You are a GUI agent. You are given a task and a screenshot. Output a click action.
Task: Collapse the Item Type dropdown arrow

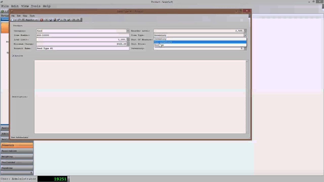click(x=245, y=35)
